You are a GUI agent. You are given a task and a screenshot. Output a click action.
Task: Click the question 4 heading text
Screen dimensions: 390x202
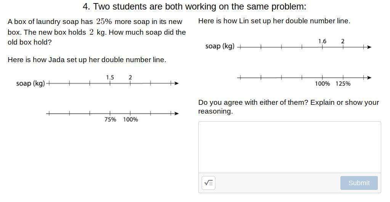coord(194,6)
